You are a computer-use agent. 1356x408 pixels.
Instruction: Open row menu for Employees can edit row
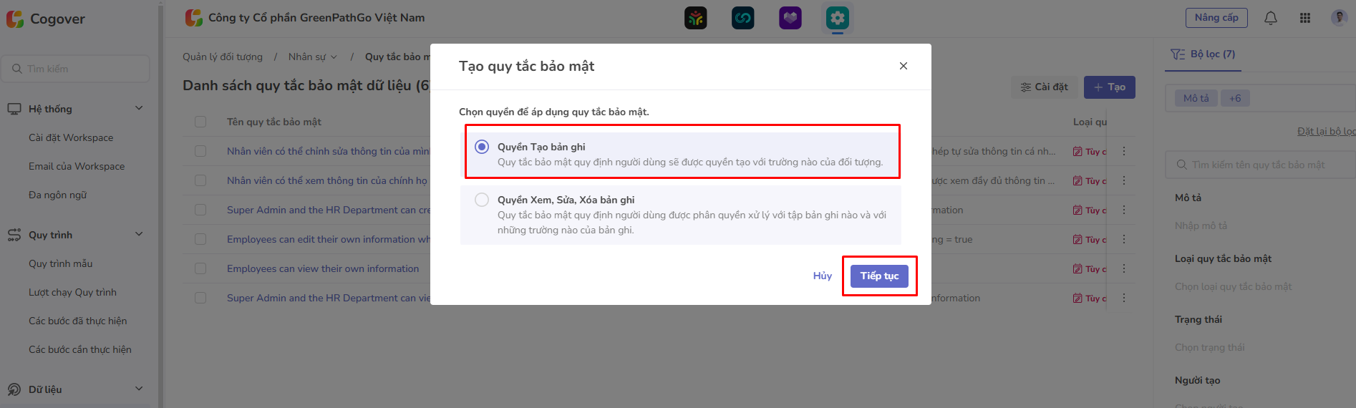tap(1124, 239)
